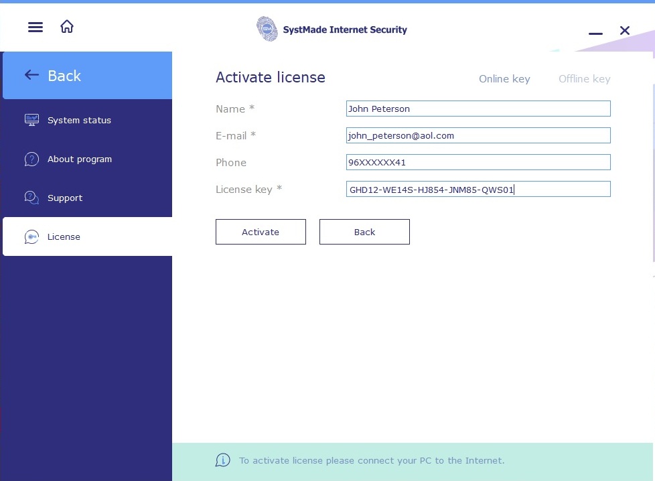
Task: Click the About program question mark icon
Action: pyautogui.click(x=31, y=159)
